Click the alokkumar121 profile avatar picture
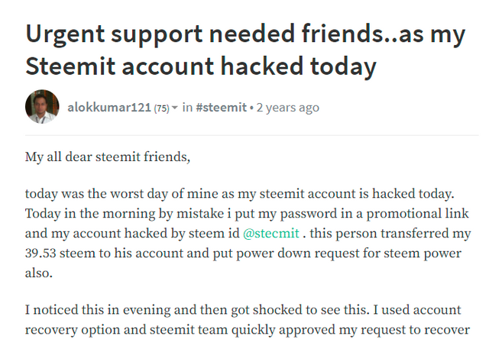The width and height of the screenshot is (489, 339). pos(42,107)
